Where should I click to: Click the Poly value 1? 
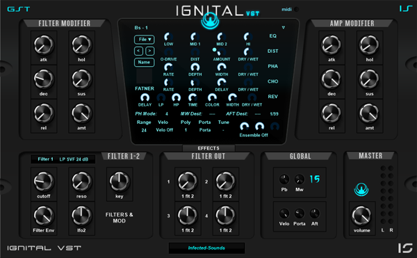point(186,130)
